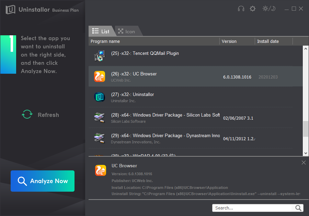Click the Uninstallor logo icon
The width and height of the screenshot is (309, 216).
(10, 10)
